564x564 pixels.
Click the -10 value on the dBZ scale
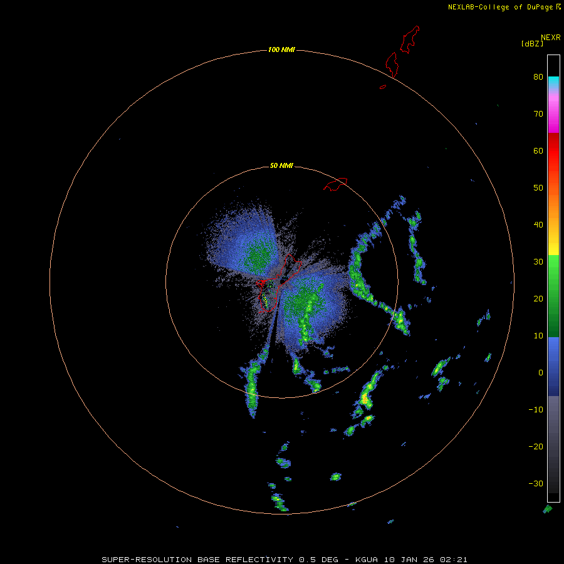point(536,410)
